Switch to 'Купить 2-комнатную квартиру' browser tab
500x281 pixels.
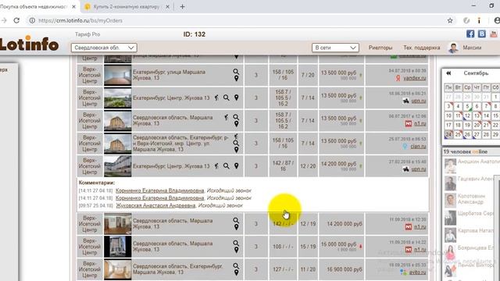(127, 6)
